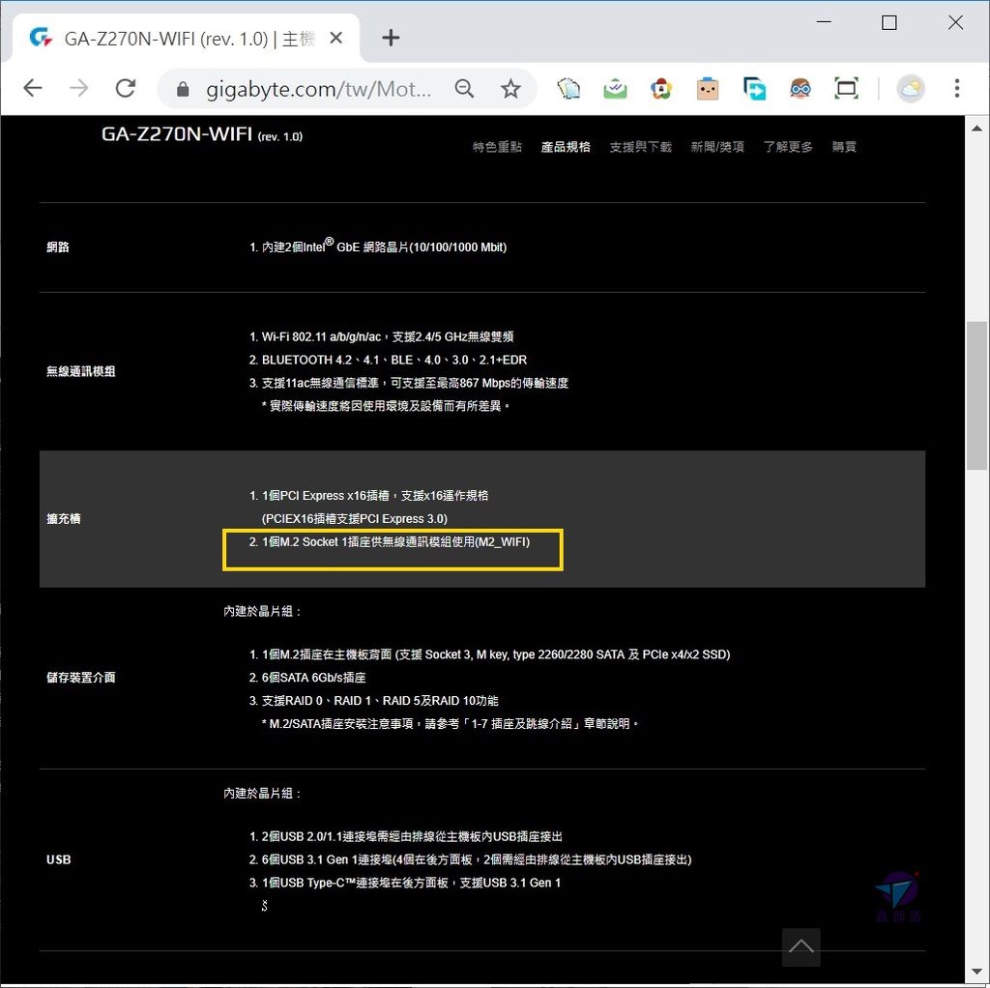Open the zoom magnifier in the address bar
990x988 pixels.
click(x=464, y=88)
